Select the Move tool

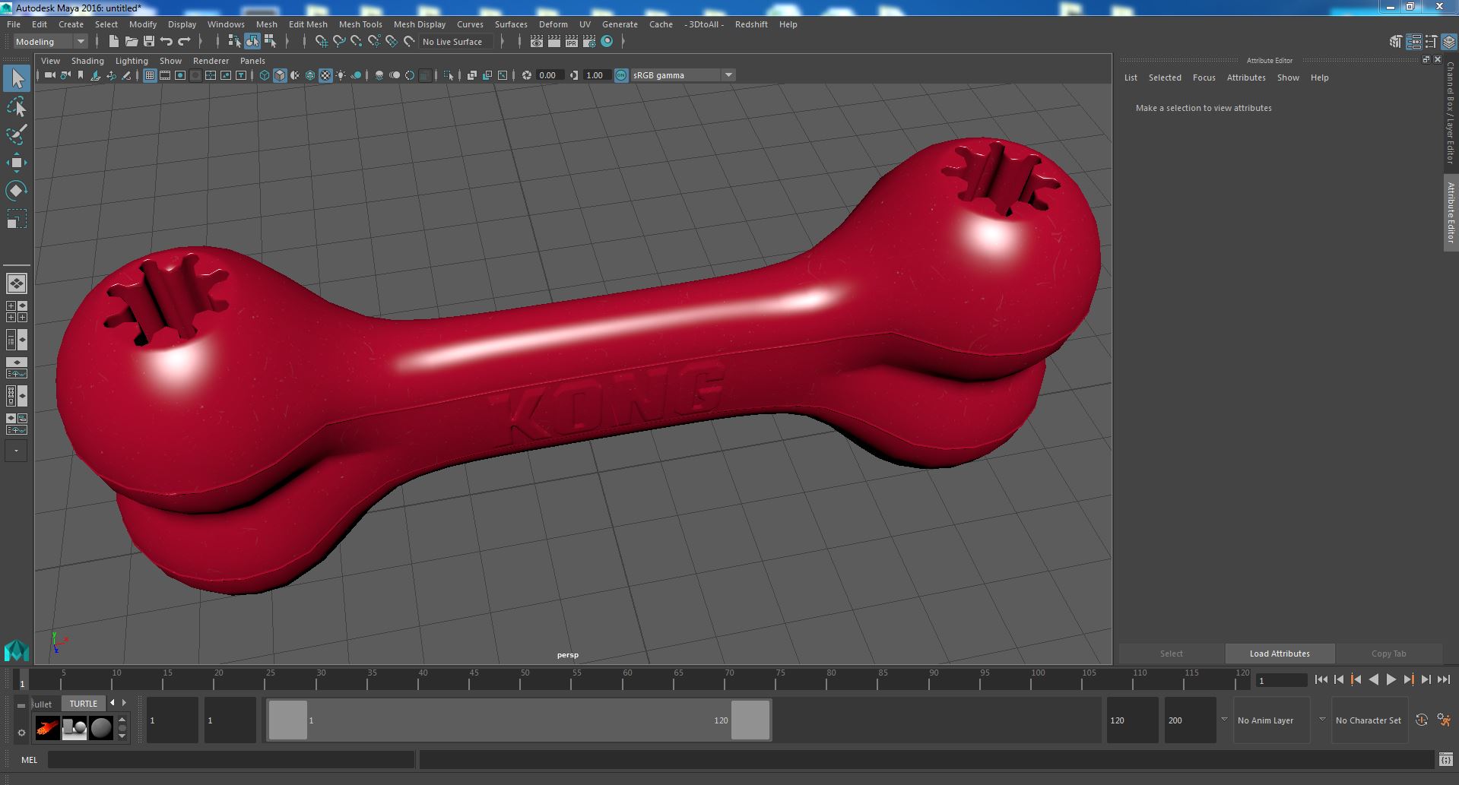click(x=17, y=163)
